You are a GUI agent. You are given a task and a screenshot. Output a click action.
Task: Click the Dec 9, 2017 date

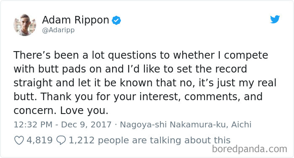(x=86, y=124)
